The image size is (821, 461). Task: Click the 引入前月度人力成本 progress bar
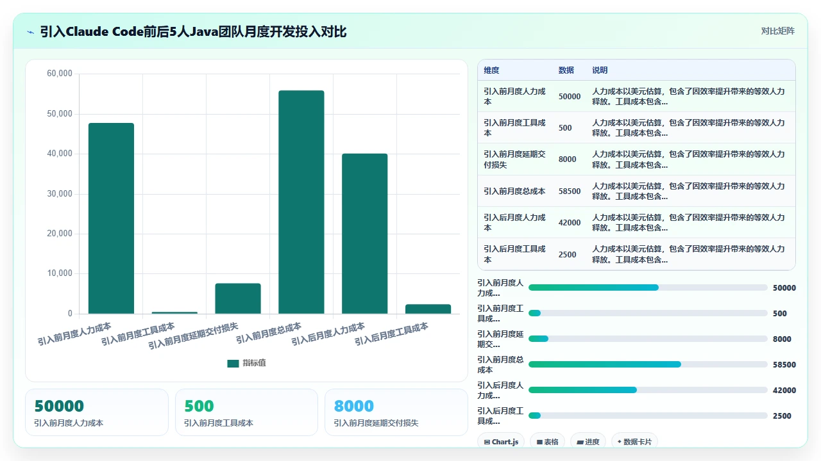point(648,287)
